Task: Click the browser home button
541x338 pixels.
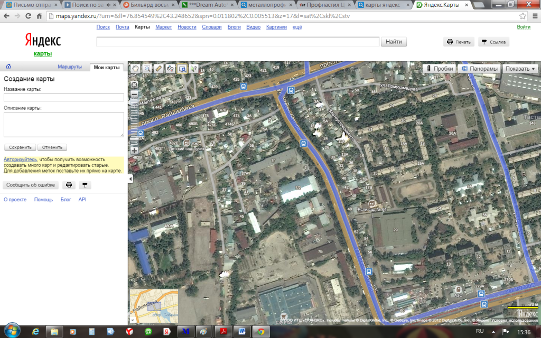Action: point(39,16)
